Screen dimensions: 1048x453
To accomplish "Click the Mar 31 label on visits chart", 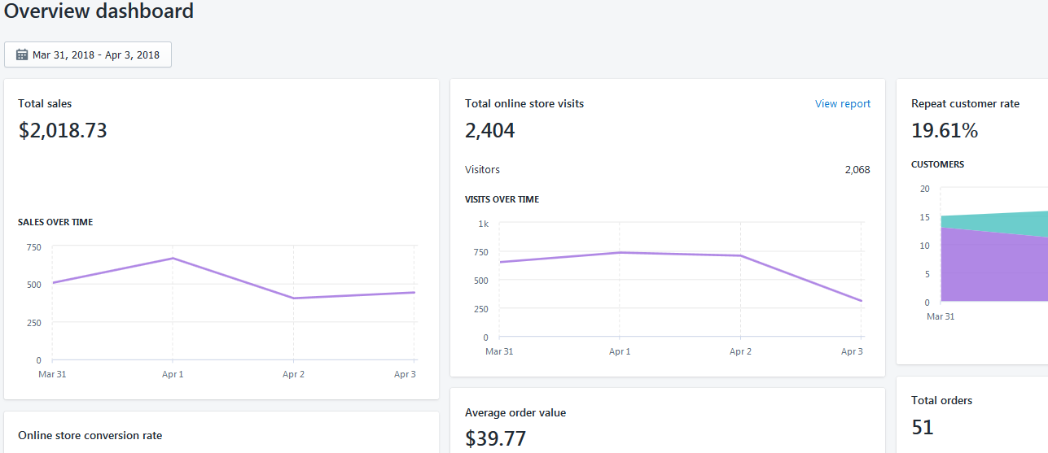I will [499, 352].
